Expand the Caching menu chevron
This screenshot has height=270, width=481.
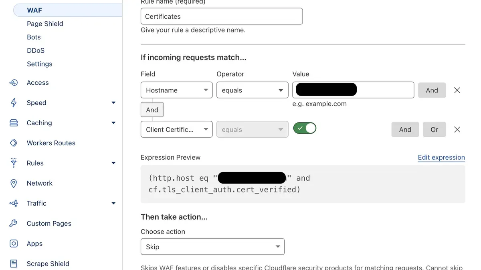[113, 123]
